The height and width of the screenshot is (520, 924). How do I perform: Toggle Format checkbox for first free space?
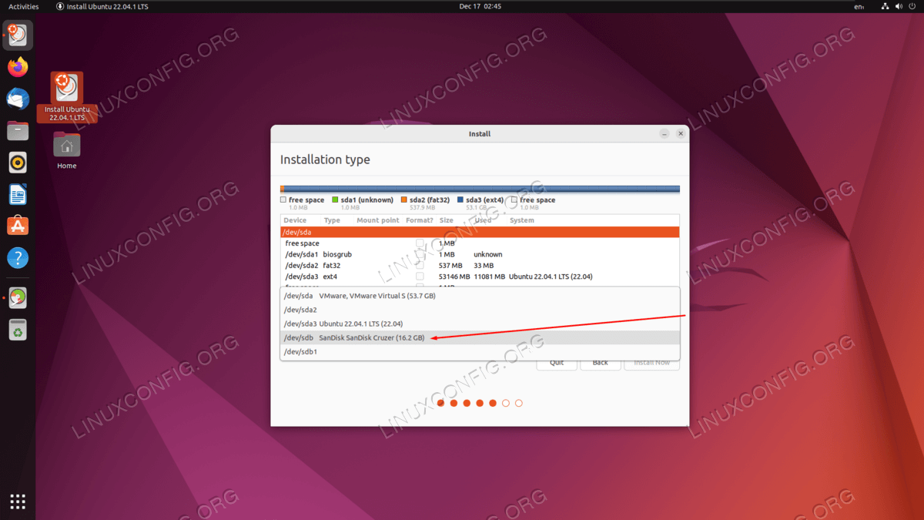click(420, 243)
